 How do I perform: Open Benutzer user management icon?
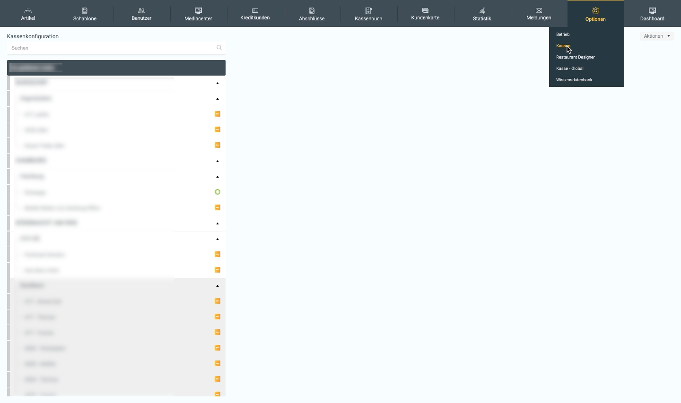(141, 10)
